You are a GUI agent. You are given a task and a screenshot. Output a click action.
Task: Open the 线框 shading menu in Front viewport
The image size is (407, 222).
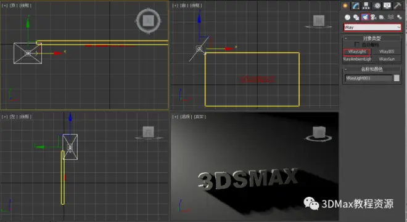point(196,5)
